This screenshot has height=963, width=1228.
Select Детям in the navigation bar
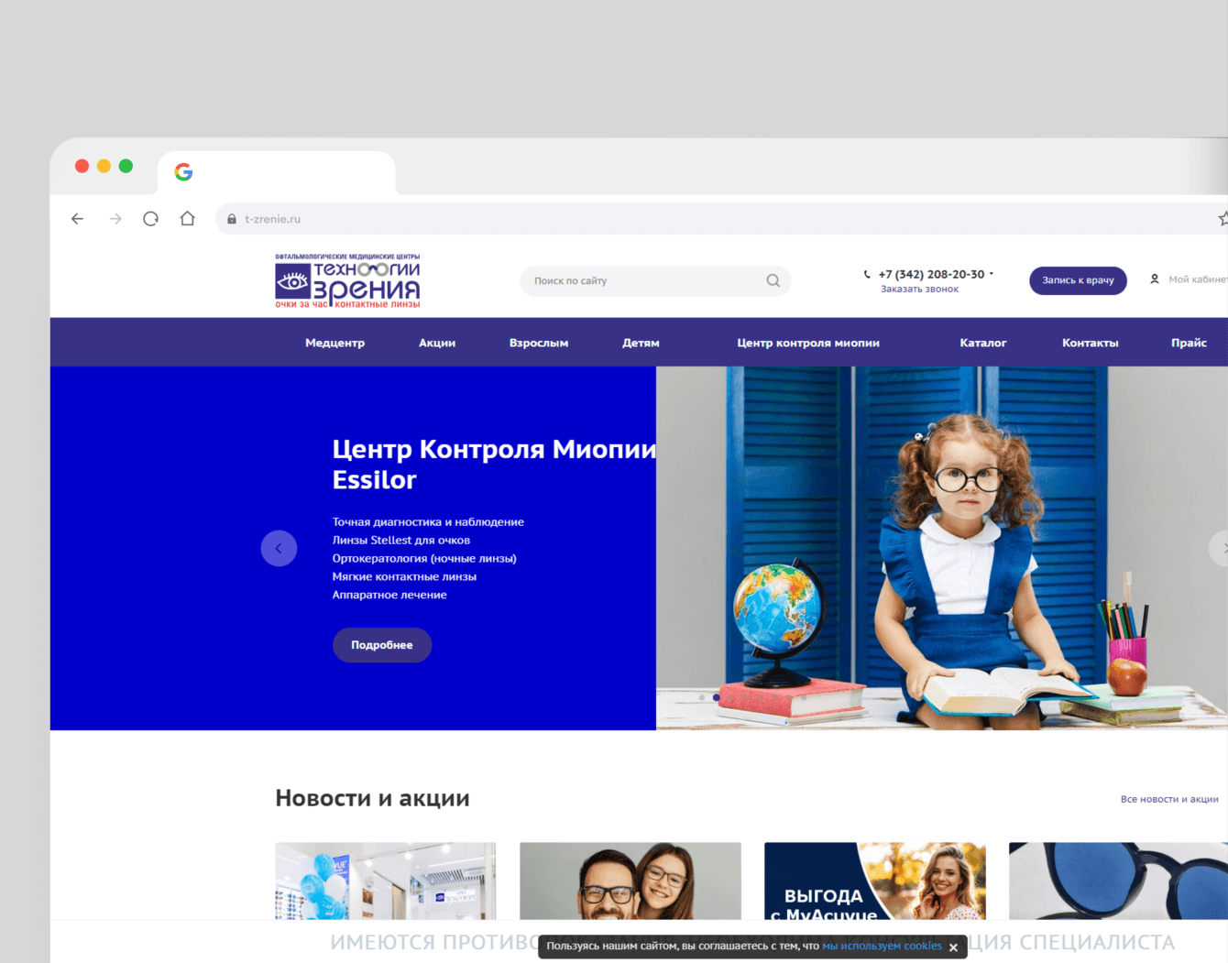click(641, 342)
